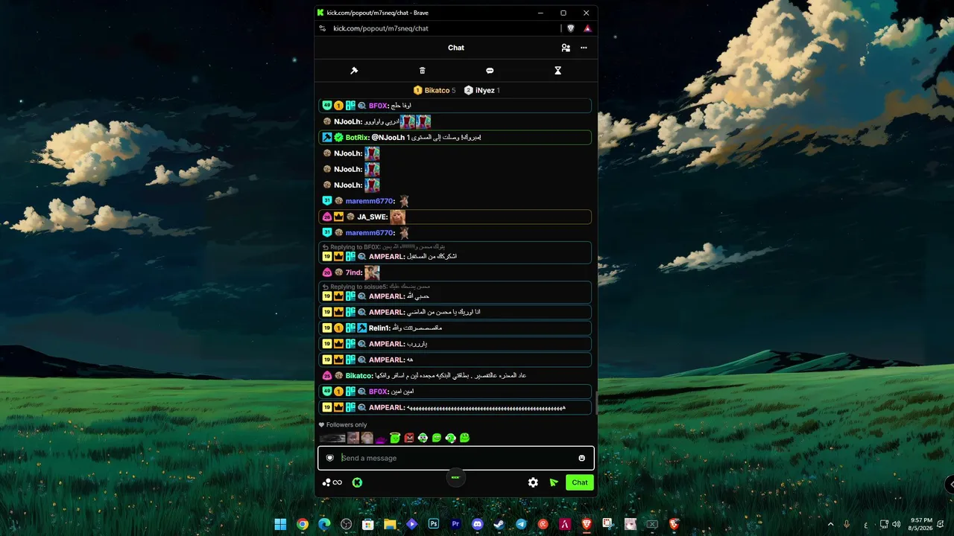Screen dimensions: 954x536
Task: Open site settings icon in address bar
Action: click(x=323, y=28)
